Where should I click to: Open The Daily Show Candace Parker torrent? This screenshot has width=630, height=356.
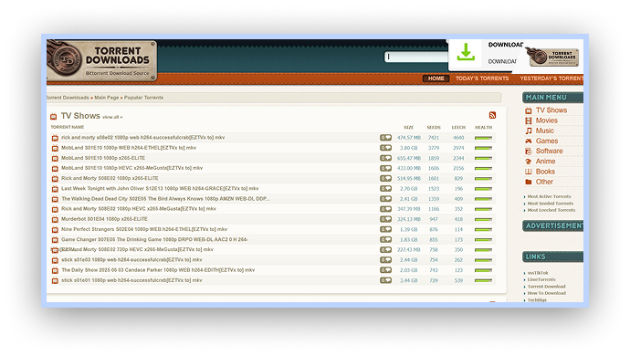coord(158,270)
